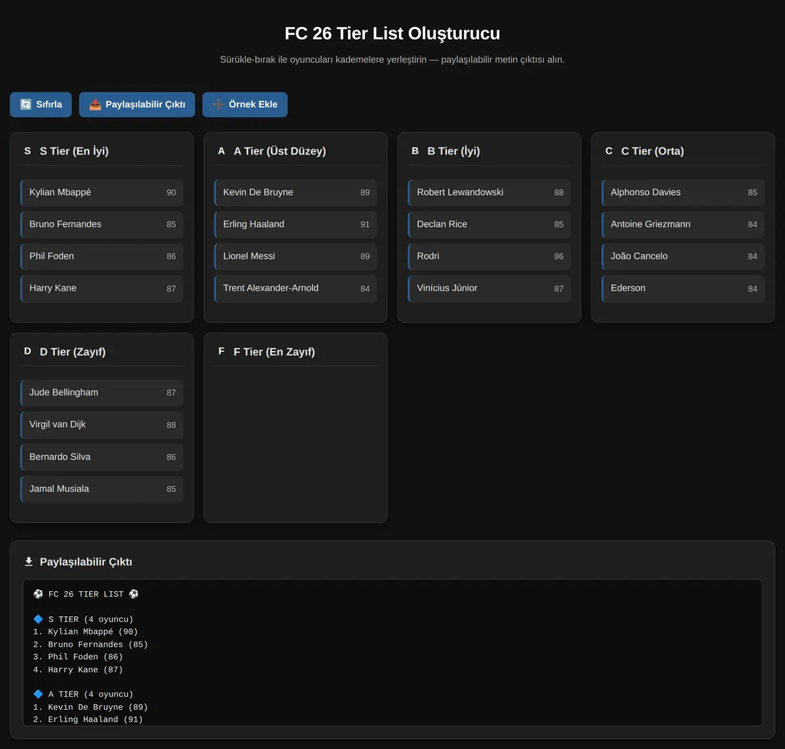The width and height of the screenshot is (785, 749).
Task: Select the Alphonso Davies player card
Action: click(683, 192)
